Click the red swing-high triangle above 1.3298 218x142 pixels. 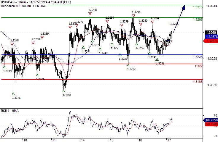coord(90,14)
